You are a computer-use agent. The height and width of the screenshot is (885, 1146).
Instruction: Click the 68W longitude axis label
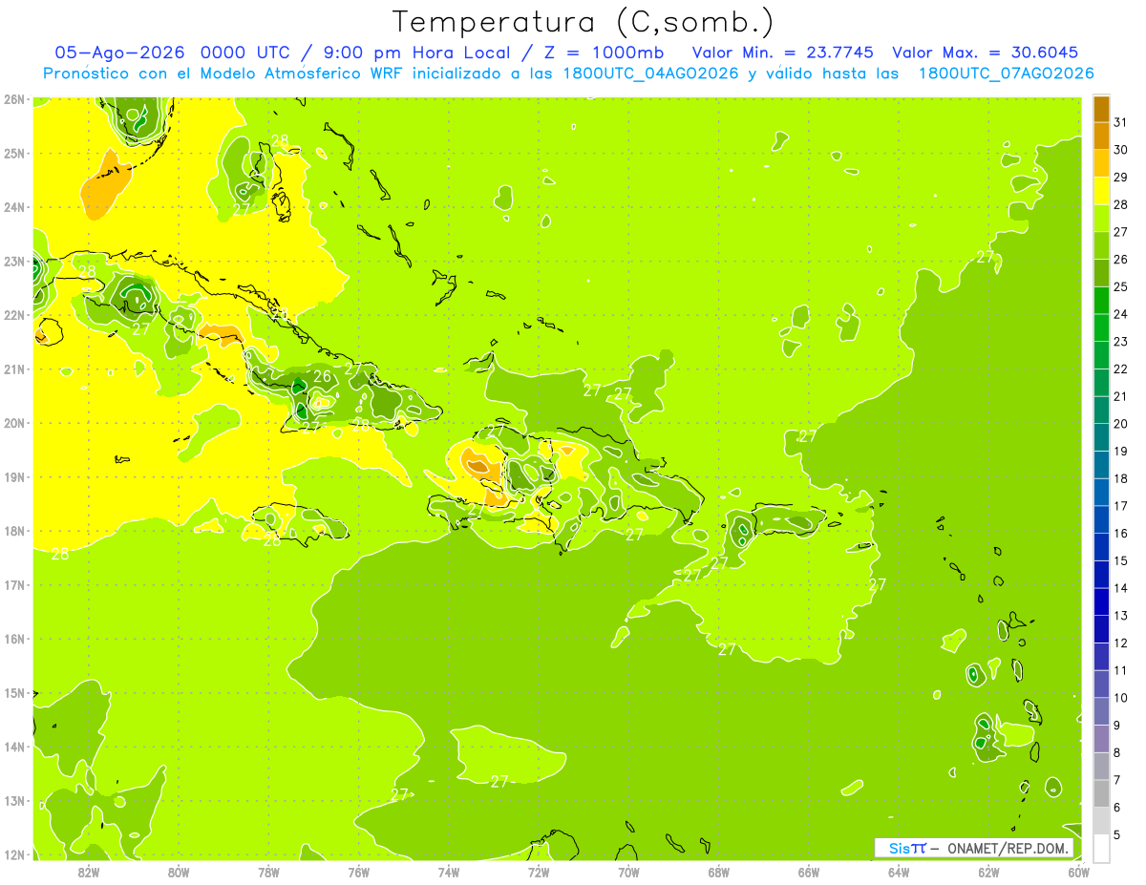point(719,872)
